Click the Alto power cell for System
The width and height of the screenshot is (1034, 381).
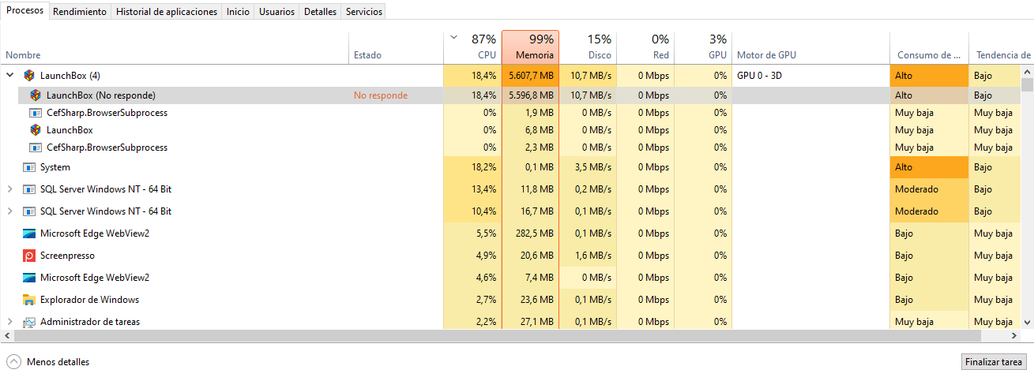coord(929,167)
